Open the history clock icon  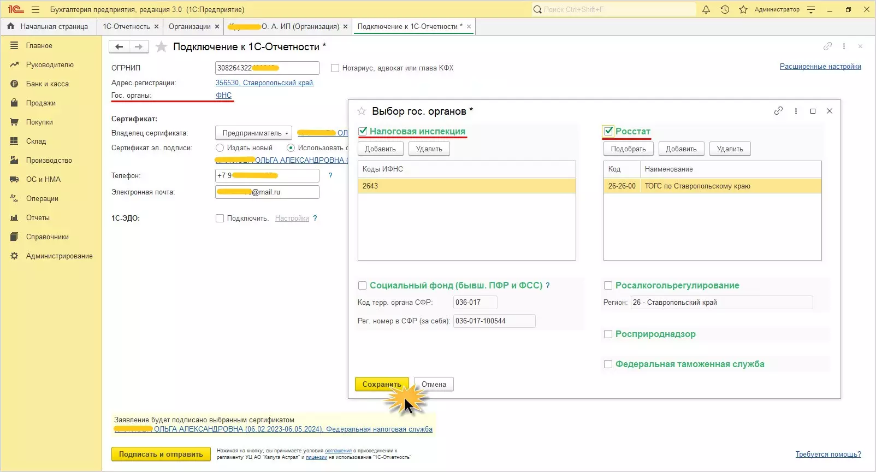pos(725,9)
